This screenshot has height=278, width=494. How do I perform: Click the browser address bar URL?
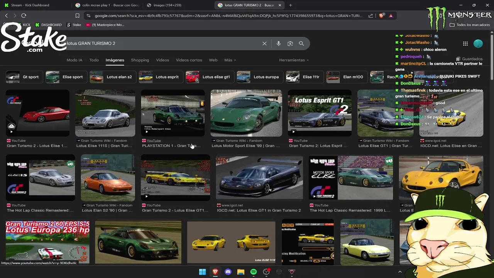click(x=228, y=15)
